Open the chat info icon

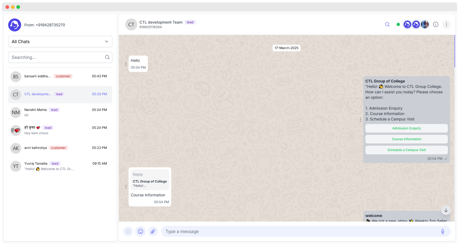[x=436, y=24]
